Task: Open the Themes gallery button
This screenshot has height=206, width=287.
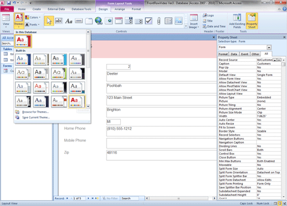Action: tap(19, 21)
